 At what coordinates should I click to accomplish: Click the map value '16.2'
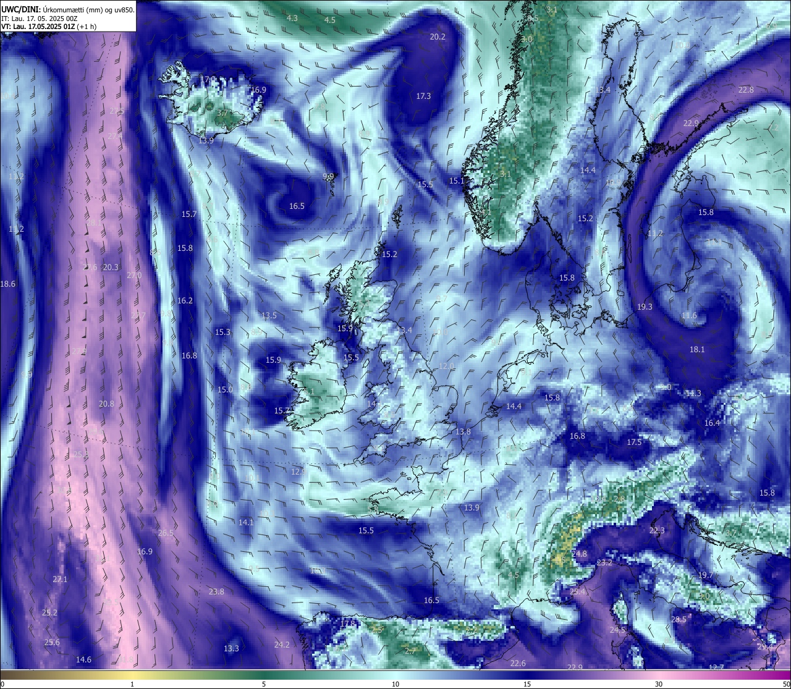tap(185, 301)
